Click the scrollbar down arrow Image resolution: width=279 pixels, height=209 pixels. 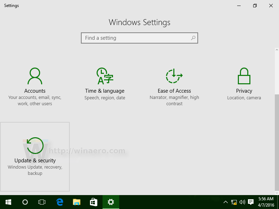click(x=277, y=193)
